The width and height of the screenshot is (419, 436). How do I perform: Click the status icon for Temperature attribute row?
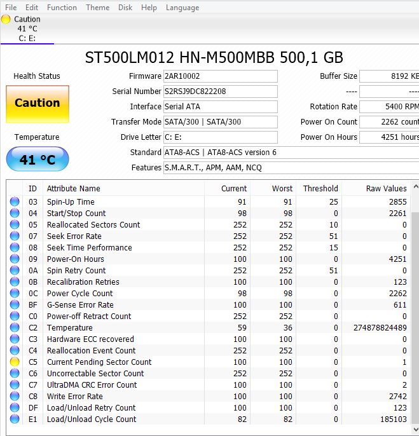(15, 327)
